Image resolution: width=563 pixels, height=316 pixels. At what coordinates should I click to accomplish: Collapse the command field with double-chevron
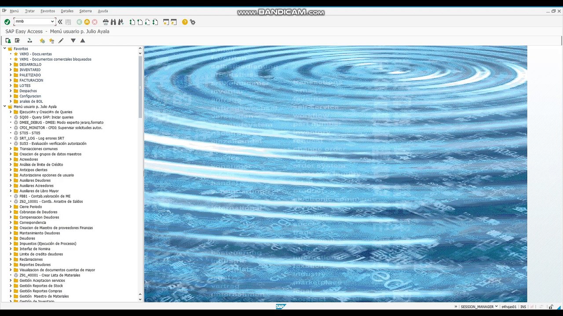[x=60, y=22]
